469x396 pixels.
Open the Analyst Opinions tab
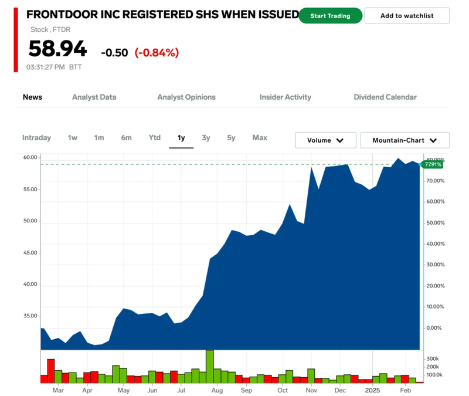pos(186,97)
